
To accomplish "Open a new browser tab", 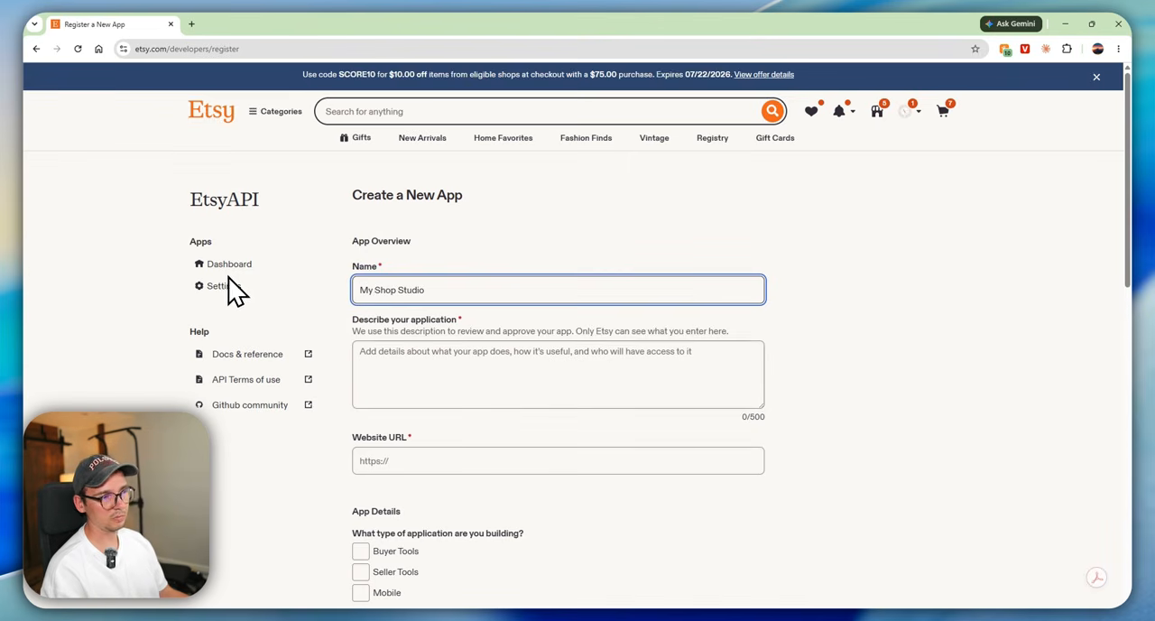I will (x=191, y=23).
